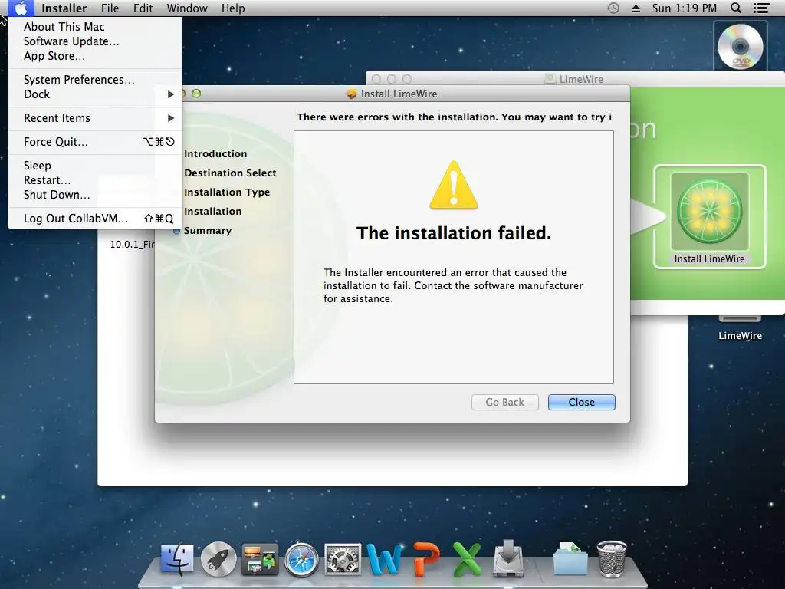Image resolution: width=785 pixels, height=589 pixels.
Task: Click the error message paragraph text
Action: (453, 285)
